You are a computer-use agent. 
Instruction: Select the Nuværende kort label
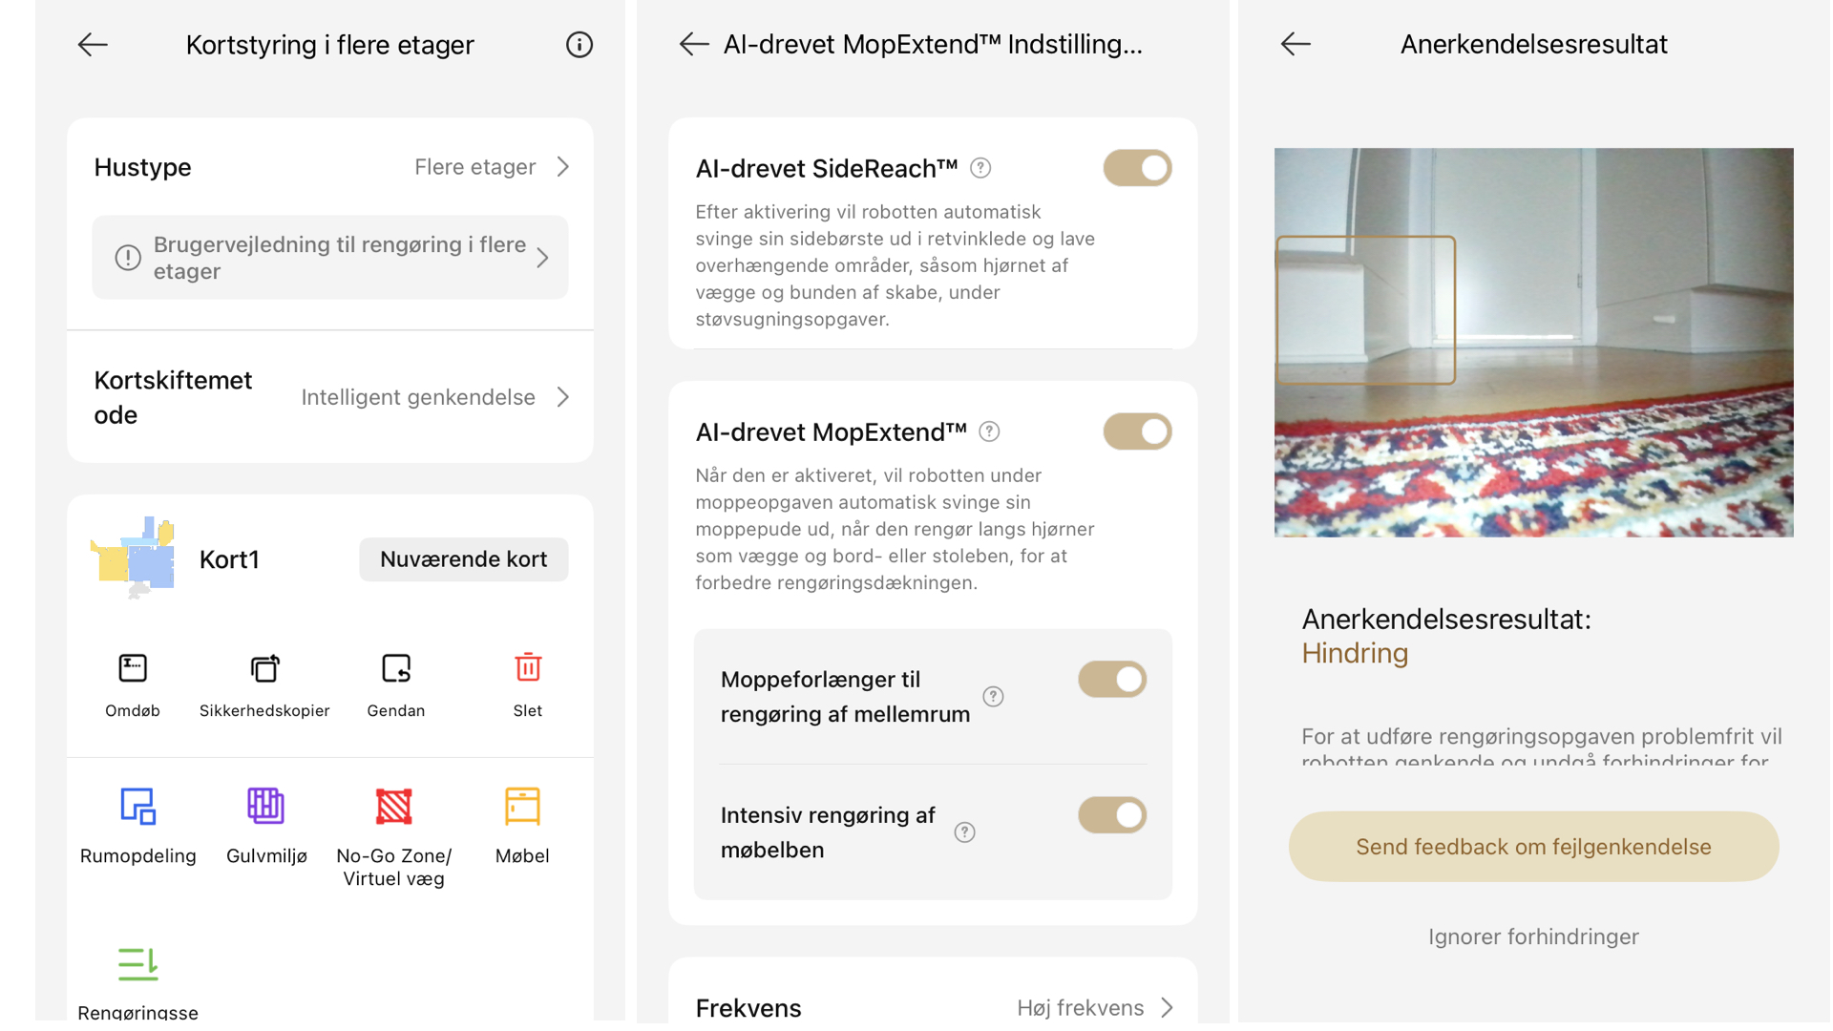[463, 559]
